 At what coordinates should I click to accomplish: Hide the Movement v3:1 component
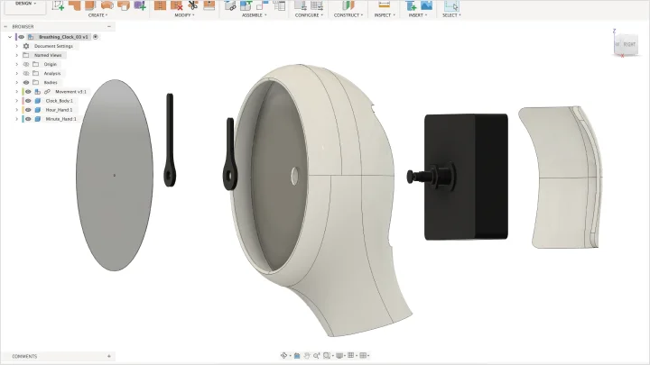(x=28, y=91)
